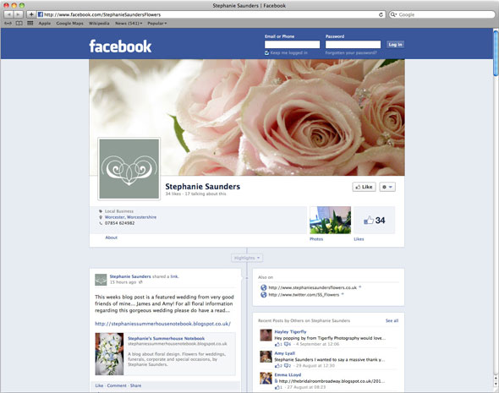Click the facebook logo in header
499x393 pixels.
pyautogui.click(x=120, y=46)
